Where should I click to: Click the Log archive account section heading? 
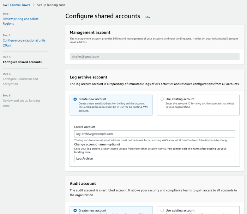pyautogui.click(x=89, y=77)
